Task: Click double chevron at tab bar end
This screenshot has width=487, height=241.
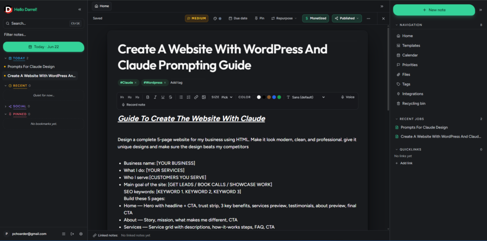Action: click(x=382, y=6)
